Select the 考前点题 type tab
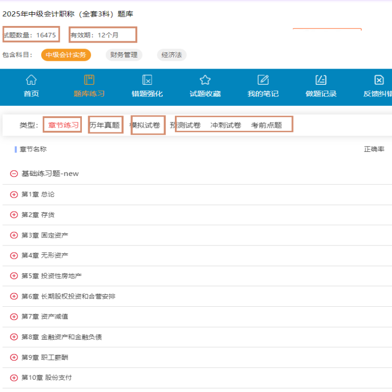 [267, 125]
